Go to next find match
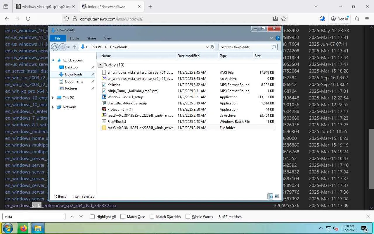The width and height of the screenshot is (374, 234). [x=81, y=217]
